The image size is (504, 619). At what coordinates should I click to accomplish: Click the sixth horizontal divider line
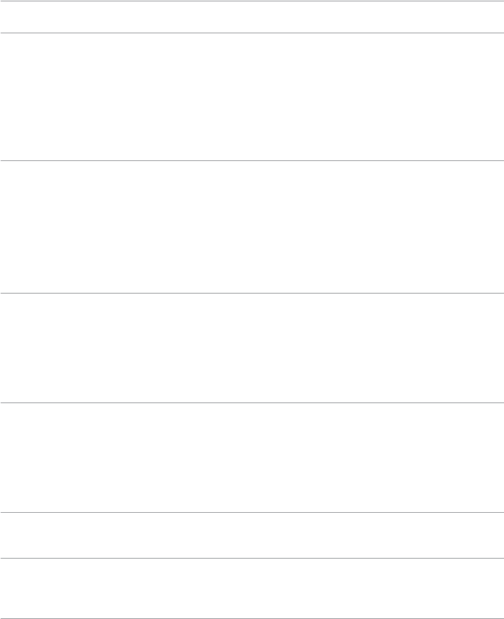coord(252,512)
